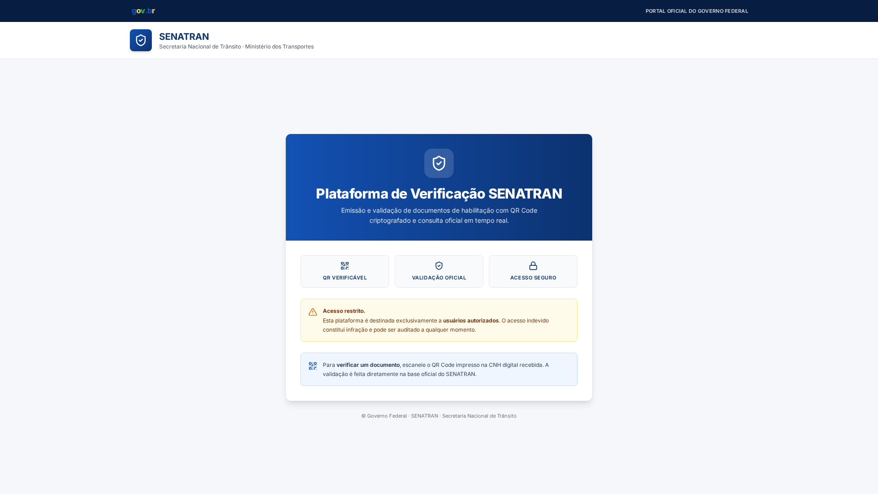Image resolution: width=878 pixels, height=494 pixels.
Task: Click 'Emissão e validação de documentos' description
Action: [x=439, y=215]
